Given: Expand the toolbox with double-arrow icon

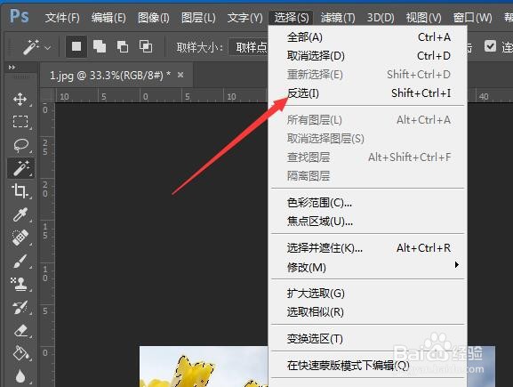Looking at the screenshot, I should pos(12,68).
